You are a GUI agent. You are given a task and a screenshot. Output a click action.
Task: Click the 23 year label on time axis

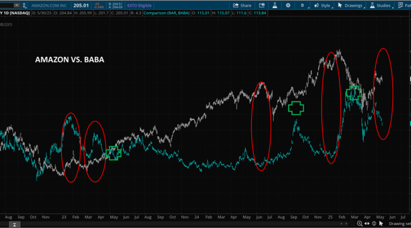click(x=64, y=217)
